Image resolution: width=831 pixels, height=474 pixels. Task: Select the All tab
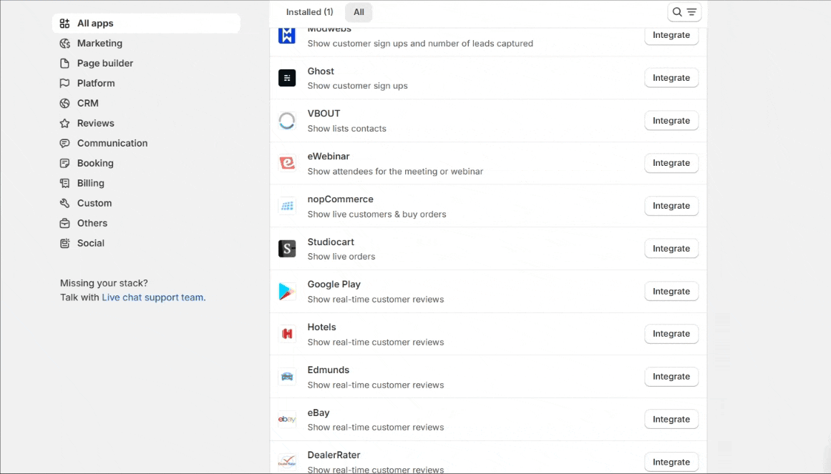[x=359, y=12]
